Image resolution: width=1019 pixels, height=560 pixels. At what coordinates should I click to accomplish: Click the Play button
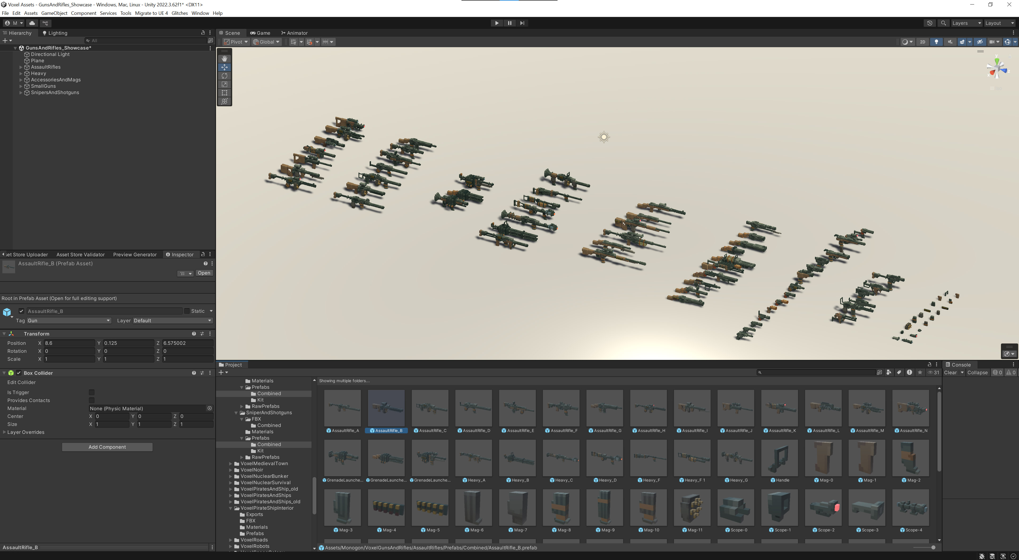[x=496, y=23]
